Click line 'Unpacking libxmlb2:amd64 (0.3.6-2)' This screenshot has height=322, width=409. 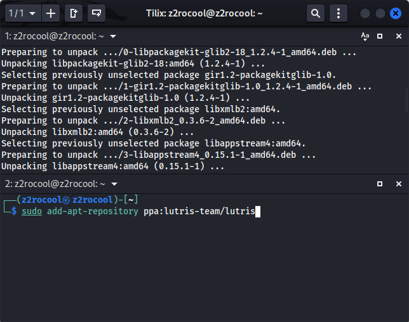coord(98,132)
